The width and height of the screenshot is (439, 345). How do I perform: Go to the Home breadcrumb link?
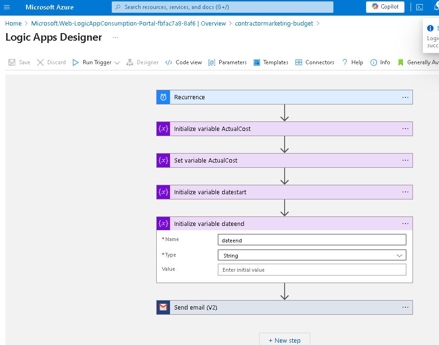13,24
